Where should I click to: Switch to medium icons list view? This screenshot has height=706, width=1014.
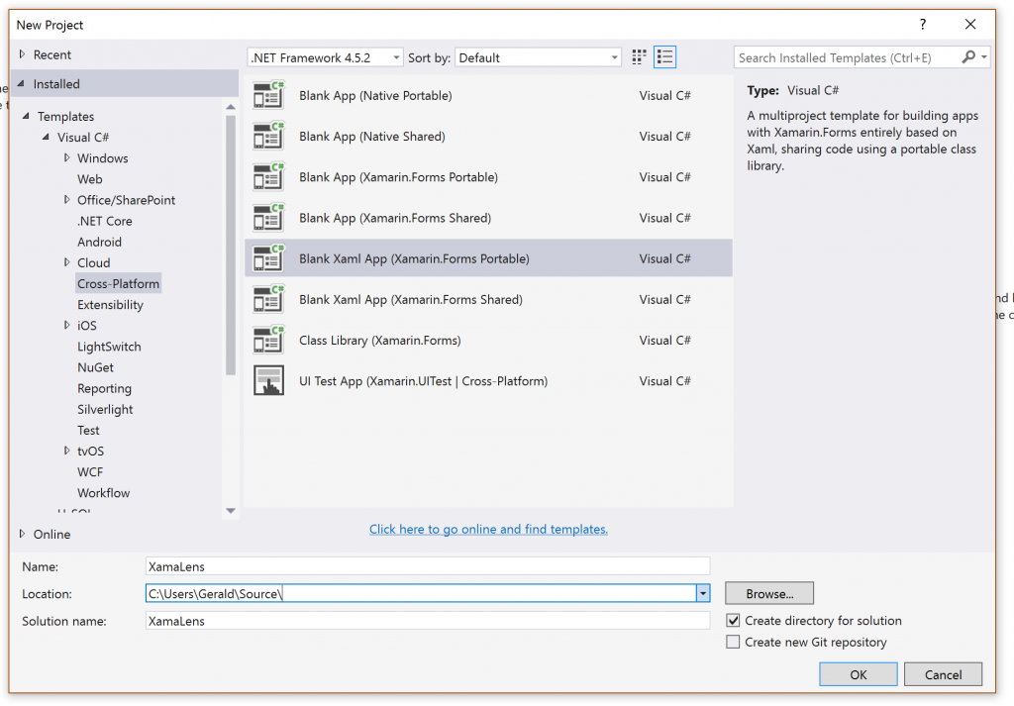tap(665, 57)
